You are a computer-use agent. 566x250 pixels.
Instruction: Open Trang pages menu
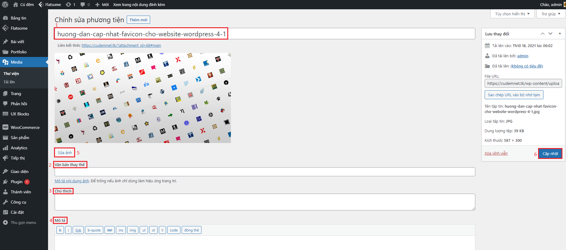(x=24, y=94)
